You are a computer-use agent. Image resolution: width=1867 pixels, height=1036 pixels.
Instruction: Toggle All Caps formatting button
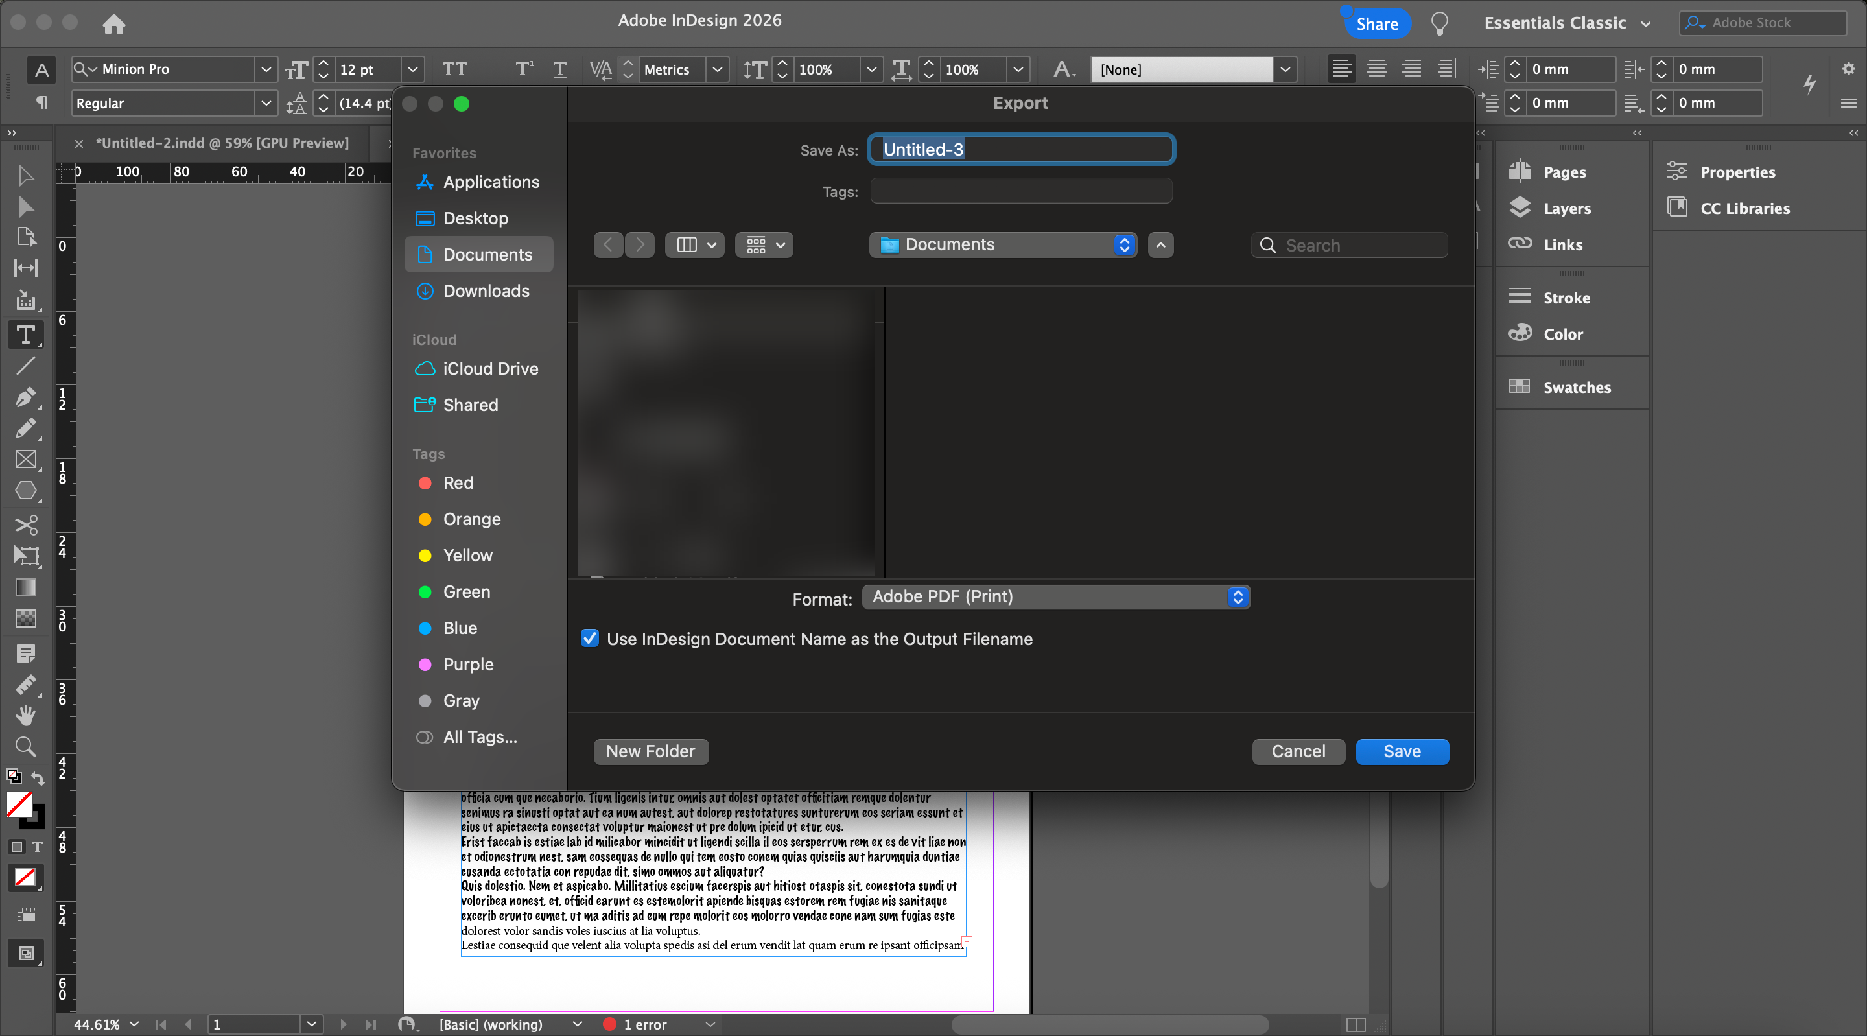click(x=454, y=69)
